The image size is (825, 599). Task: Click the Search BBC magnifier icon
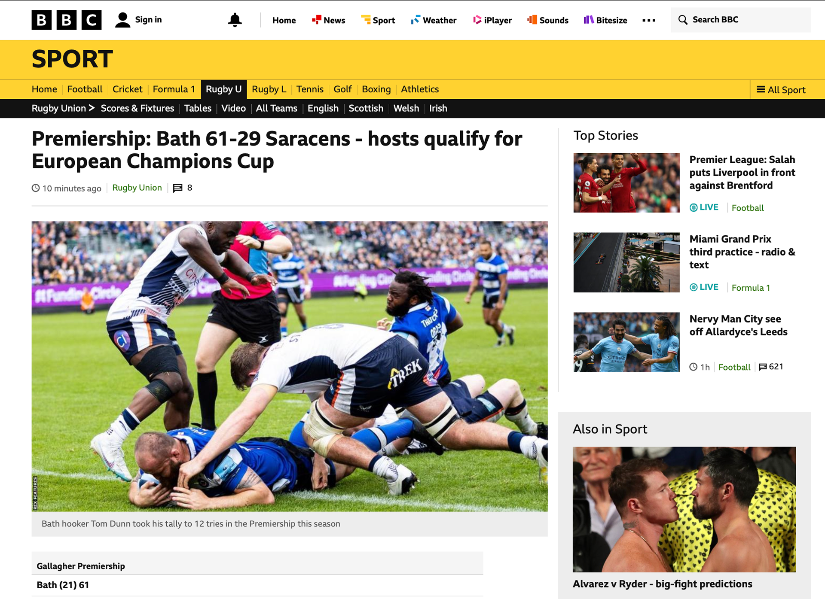pos(683,20)
